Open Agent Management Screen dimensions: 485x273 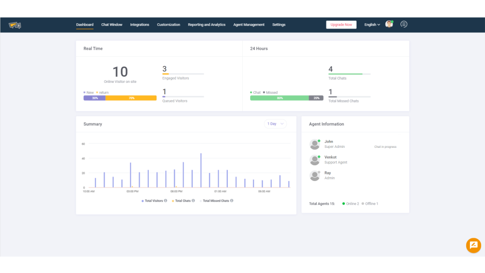[x=248, y=25]
